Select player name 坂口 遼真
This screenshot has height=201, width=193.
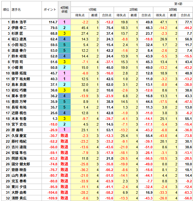[19, 39]
